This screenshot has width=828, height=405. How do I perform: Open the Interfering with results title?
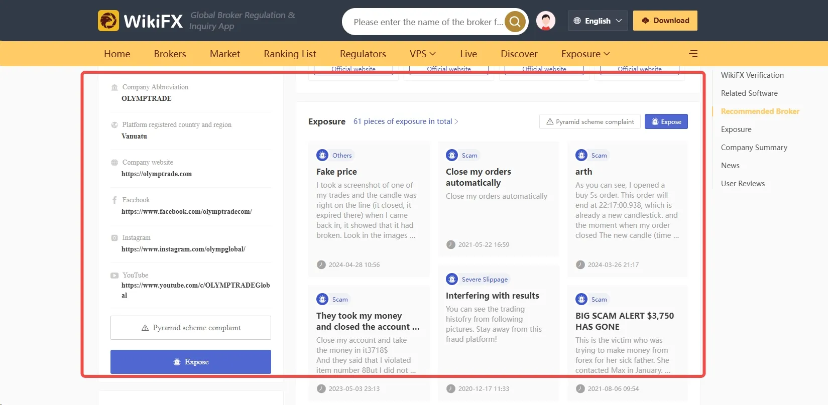click(493, 296)
